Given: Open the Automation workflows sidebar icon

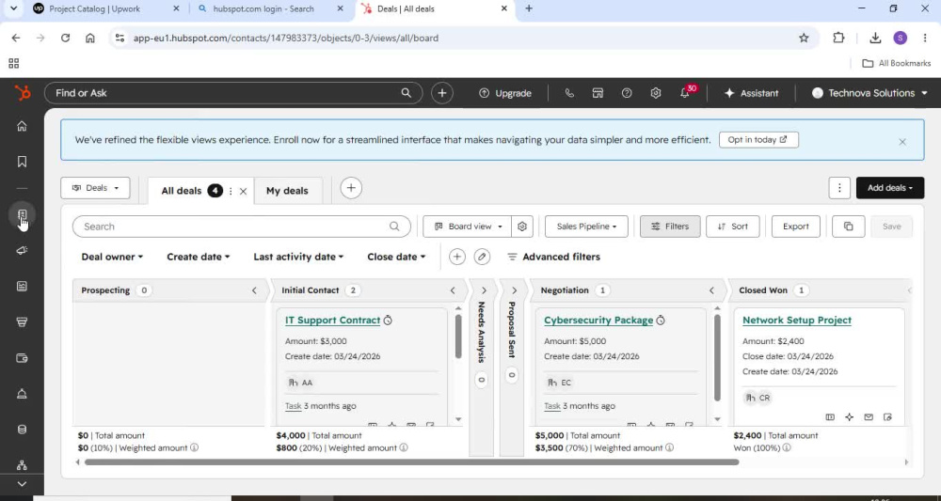Looking at the screenshot, I should pyautogui.click(x=22, y=465).
